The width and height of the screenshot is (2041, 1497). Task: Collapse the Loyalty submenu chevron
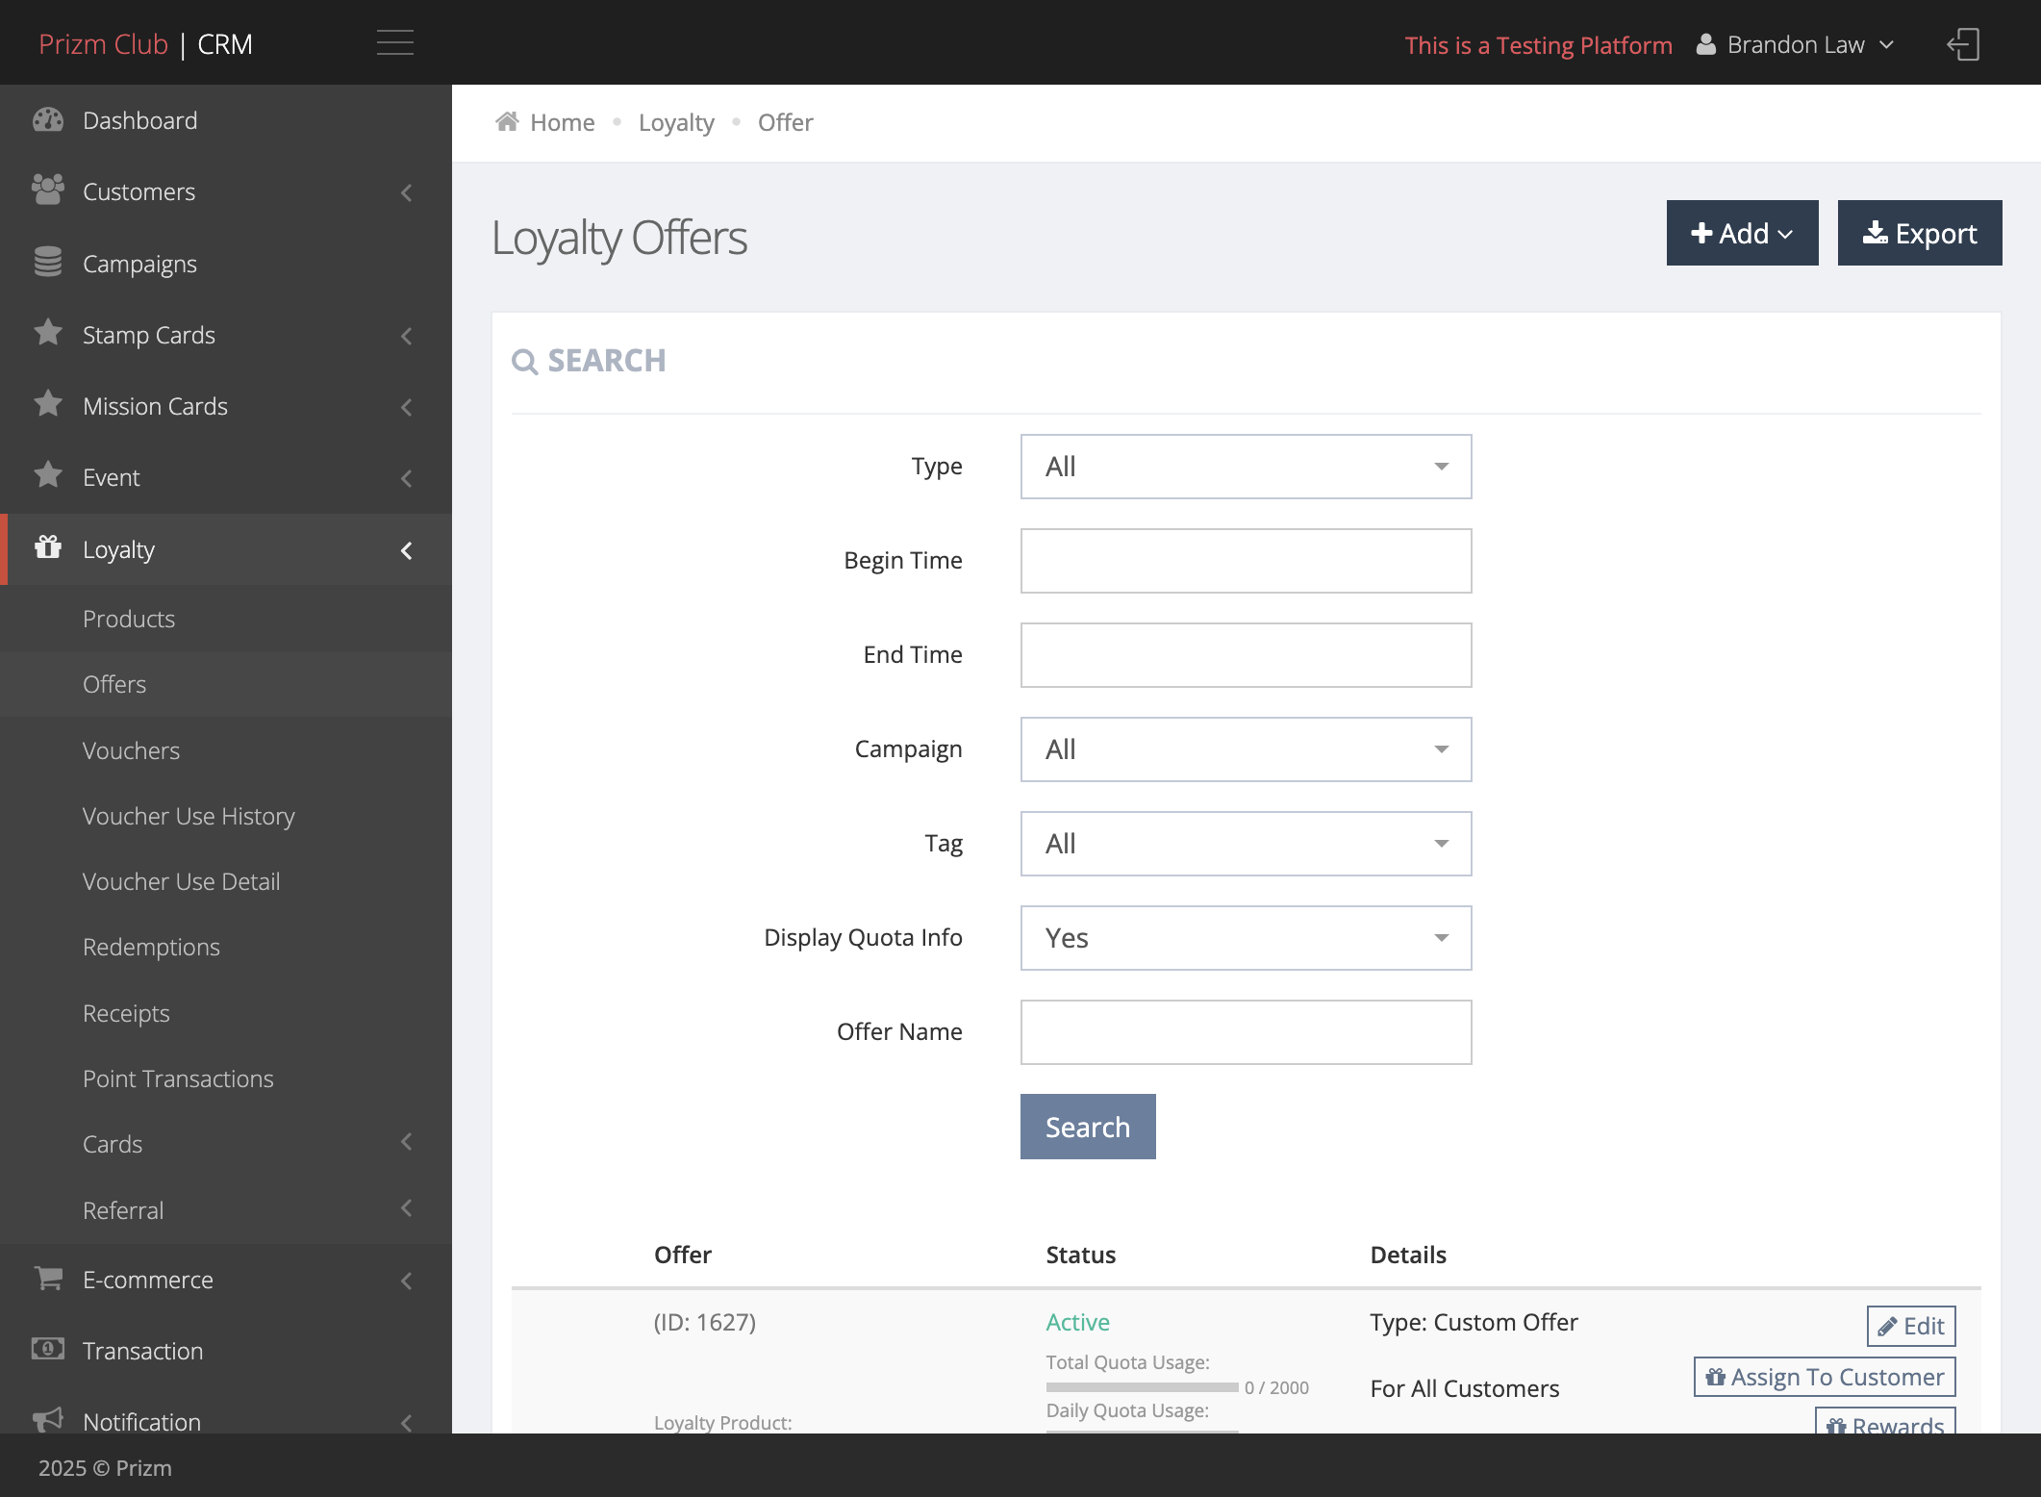click(x=407, y=550)
